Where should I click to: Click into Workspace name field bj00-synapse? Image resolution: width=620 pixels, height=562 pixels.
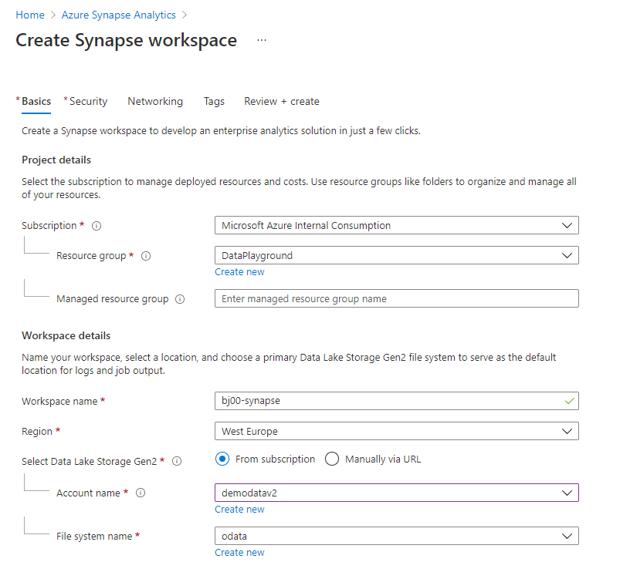click(x=397, y=401)
